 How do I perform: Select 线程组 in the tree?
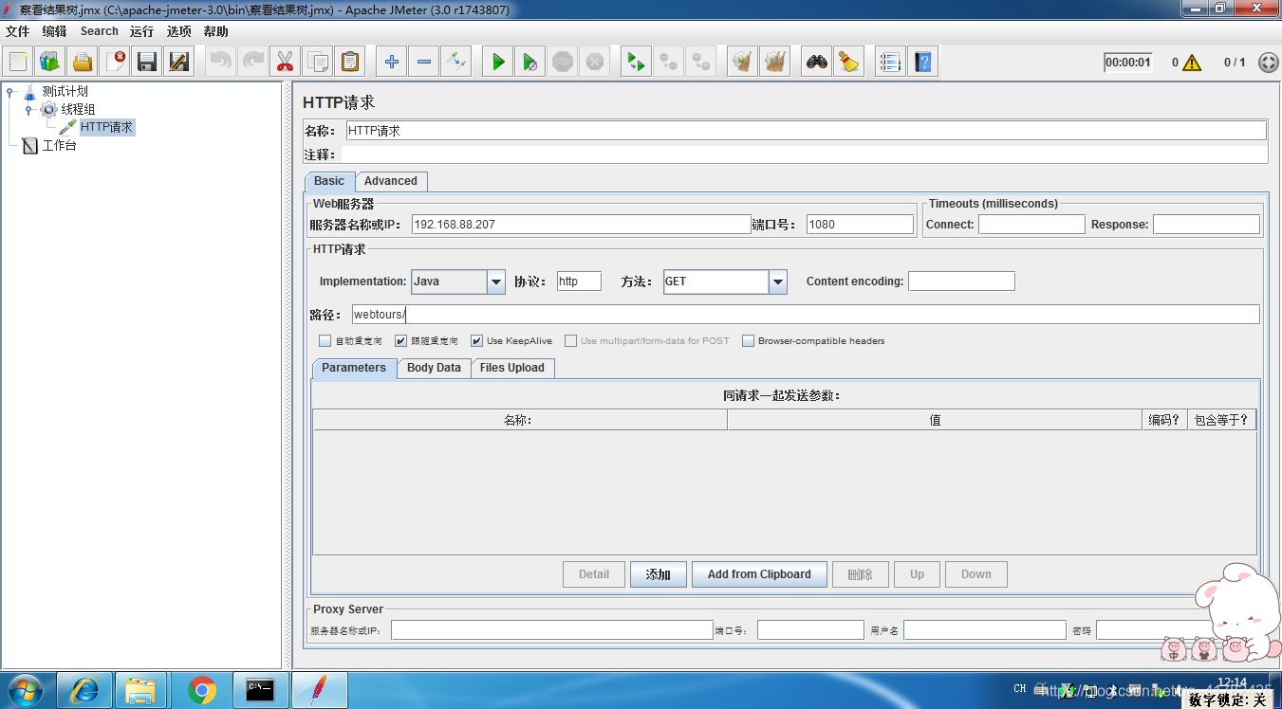click(78, 110)
